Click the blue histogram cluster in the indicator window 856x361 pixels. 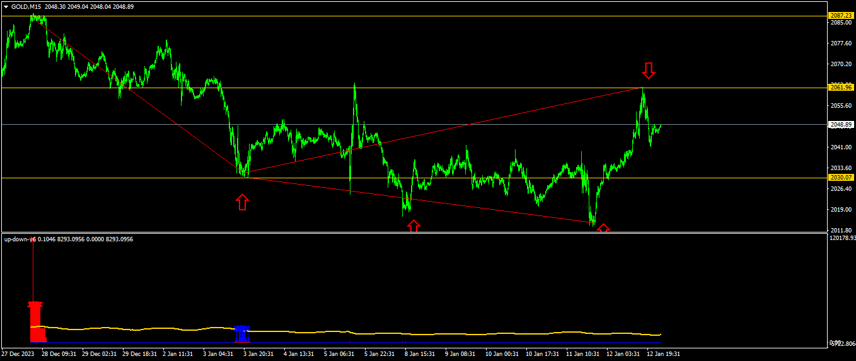coord(242,333)
